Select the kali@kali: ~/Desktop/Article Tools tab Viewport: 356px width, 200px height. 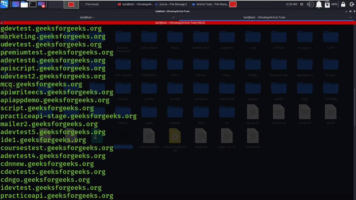pos(264,17)
